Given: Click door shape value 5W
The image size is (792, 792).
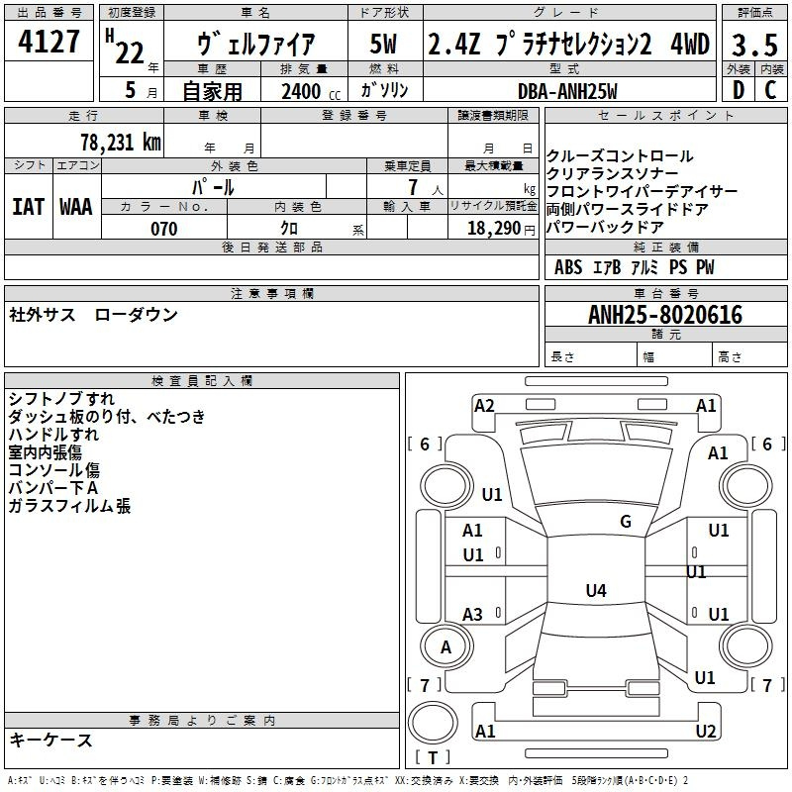Looking at the screenshot, I should tap(383, 44).
